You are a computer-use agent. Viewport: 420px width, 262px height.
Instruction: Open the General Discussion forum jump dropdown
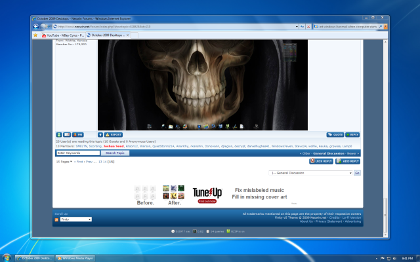coord(310,173)
